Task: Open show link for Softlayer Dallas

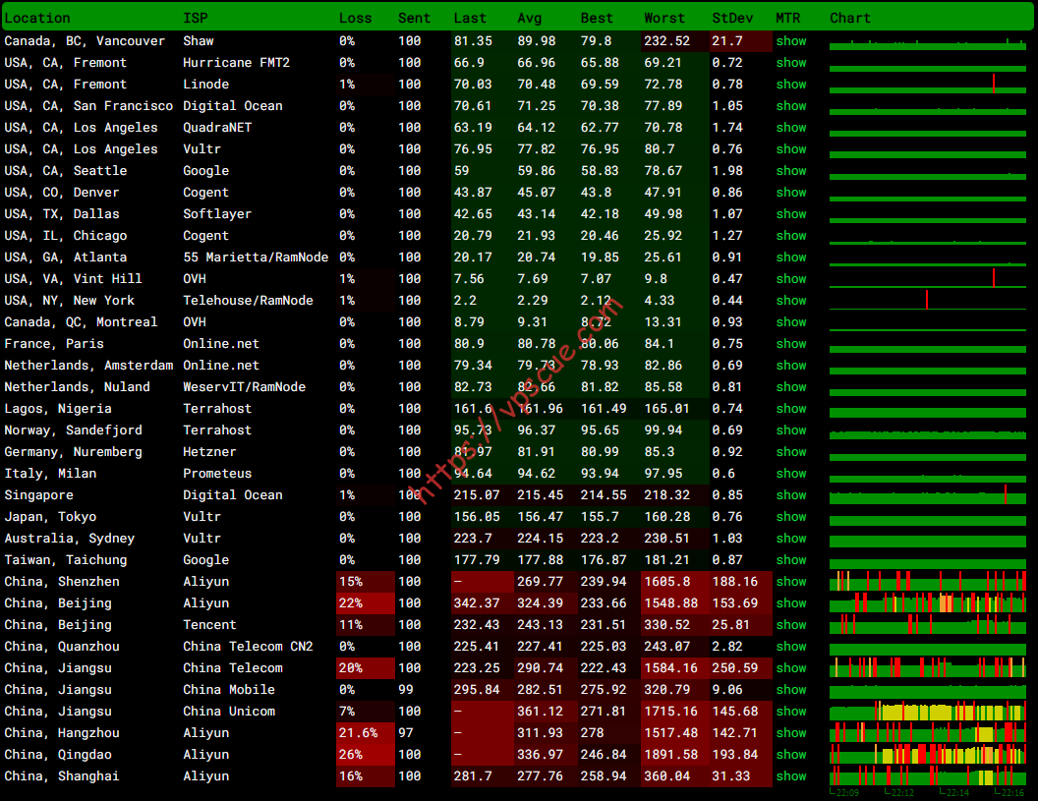Action: point(791,214)
